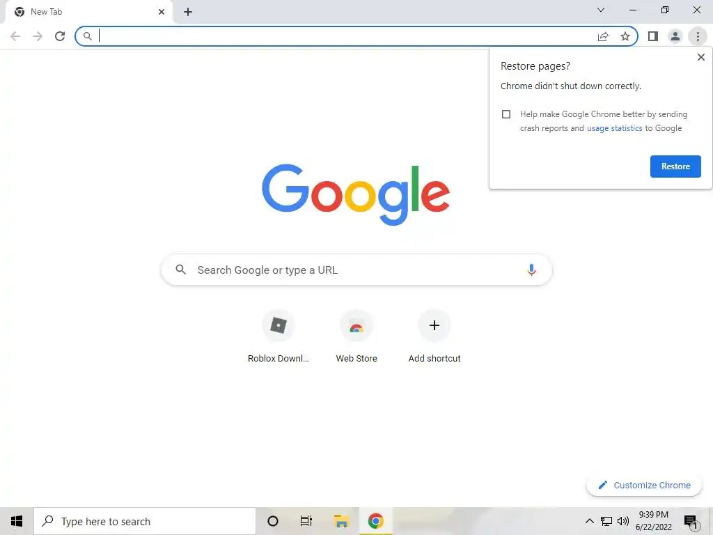Open the volume control icon
Viewport: 713px width, 535px height.
click(623, 521)
